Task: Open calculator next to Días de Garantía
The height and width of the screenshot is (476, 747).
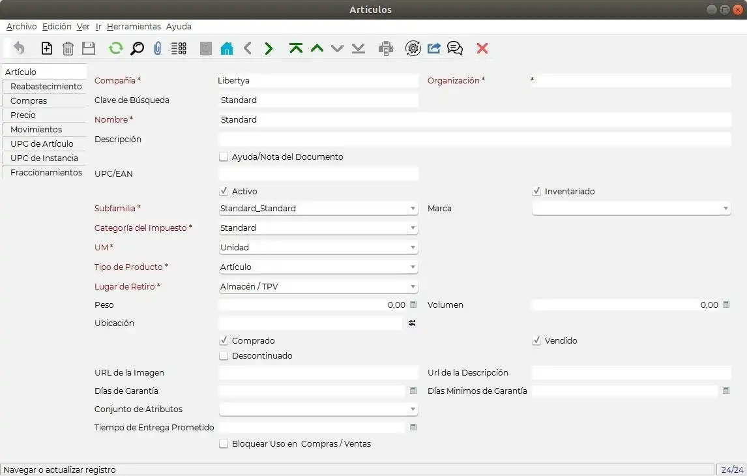Action: (x=413, y=391)
